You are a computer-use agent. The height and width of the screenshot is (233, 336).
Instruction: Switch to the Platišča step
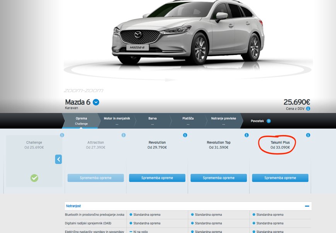(188, 121)
